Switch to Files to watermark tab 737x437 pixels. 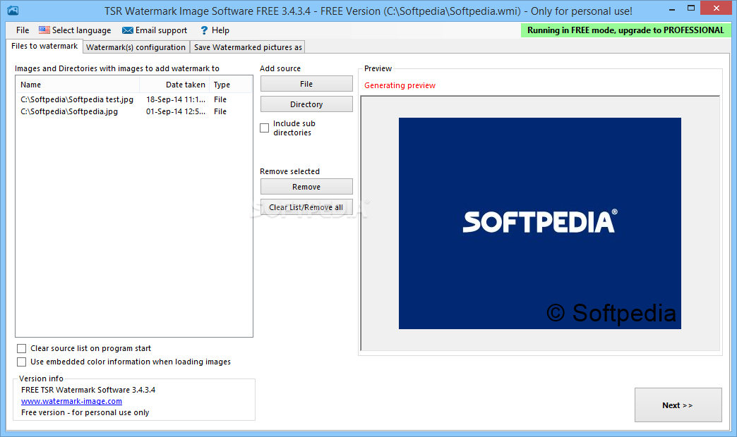pos(44,46)
